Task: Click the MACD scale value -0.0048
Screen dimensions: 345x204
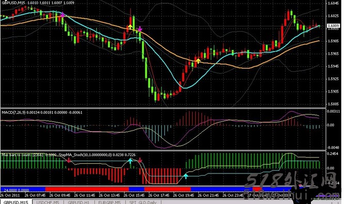Action: tap(333, 148)
